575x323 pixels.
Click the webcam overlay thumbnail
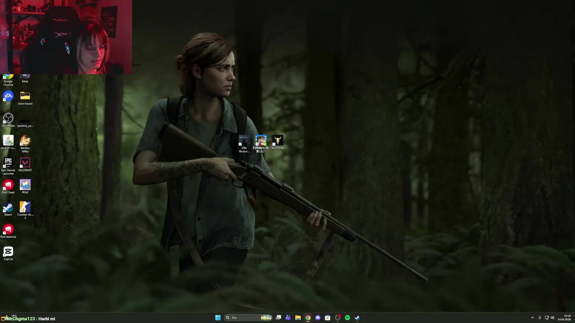[66, 37]
